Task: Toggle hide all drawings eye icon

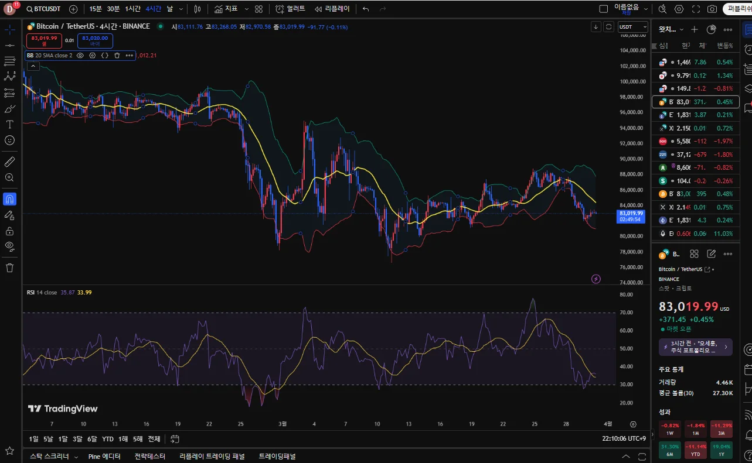Action: (x=10, y=246)
